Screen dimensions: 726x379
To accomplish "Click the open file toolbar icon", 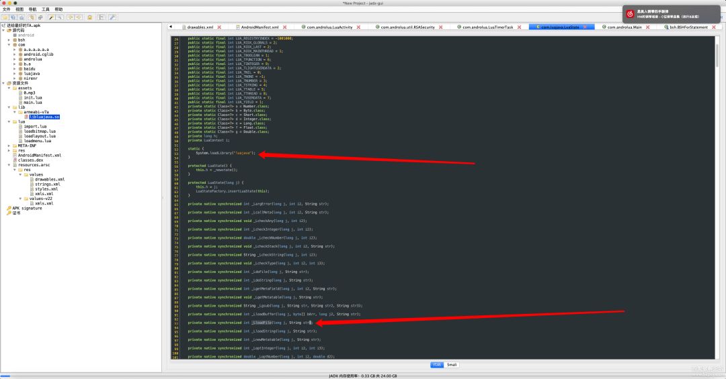I will tap(5, 17).
